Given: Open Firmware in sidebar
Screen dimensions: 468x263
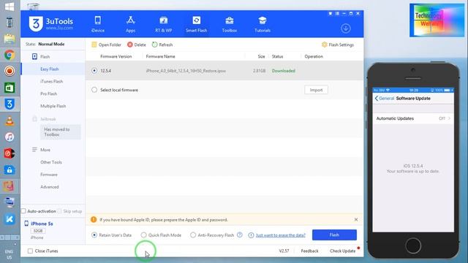Looking at the screenshot, I should [49, 175].
